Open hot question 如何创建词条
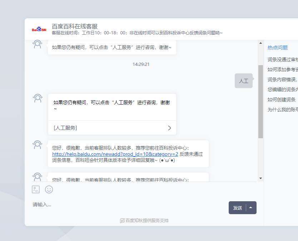The width and height of the screenshot is (298, 241). [x=282, y=100]
